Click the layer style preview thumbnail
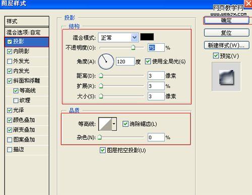This screenshot has width=252, height=195. tap(226, 76)
